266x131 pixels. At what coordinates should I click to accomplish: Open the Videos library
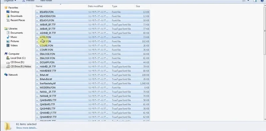[x=14, y=45]
